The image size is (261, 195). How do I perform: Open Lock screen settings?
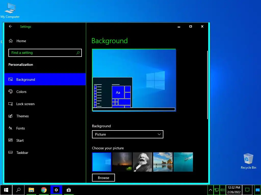45,104
